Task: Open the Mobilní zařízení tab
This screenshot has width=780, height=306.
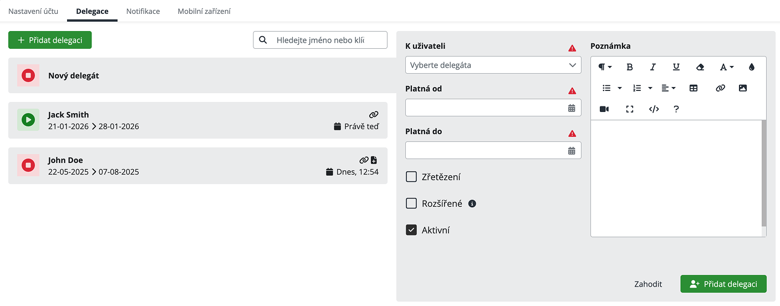Action: [204, 11]
